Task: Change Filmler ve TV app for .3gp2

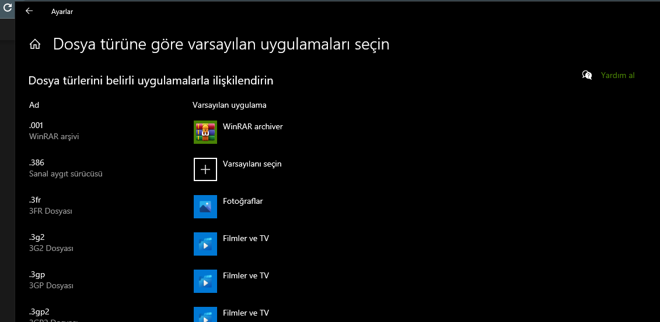Action: point(246,313)
